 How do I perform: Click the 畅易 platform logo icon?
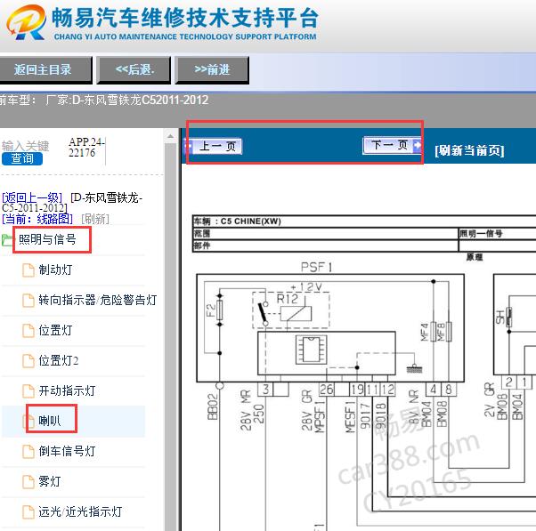27,22
